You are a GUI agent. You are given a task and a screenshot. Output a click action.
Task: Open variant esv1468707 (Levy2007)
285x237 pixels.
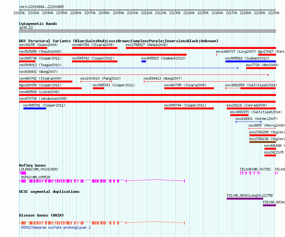point(236,51)
